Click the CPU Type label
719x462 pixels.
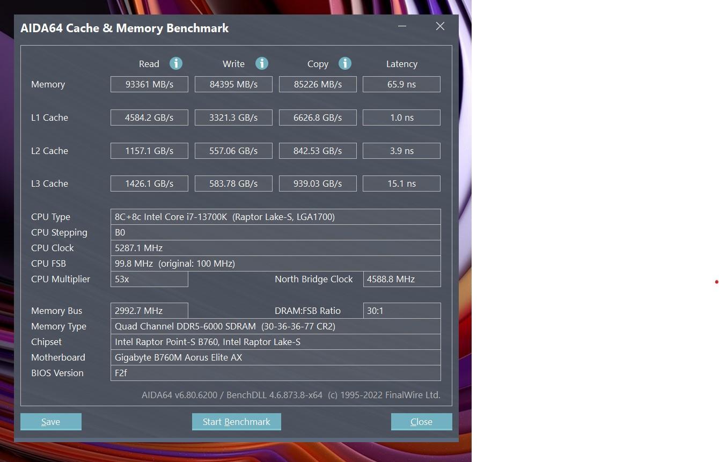(50, 217)
